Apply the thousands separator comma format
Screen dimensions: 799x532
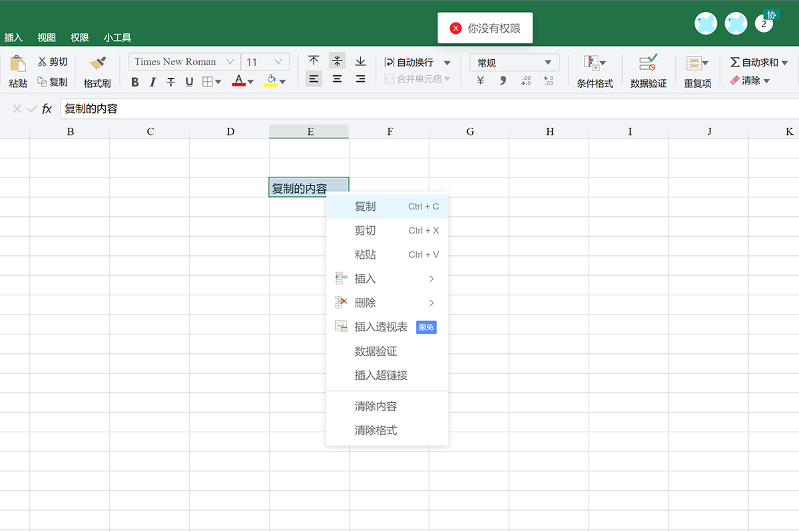[503, 81]
